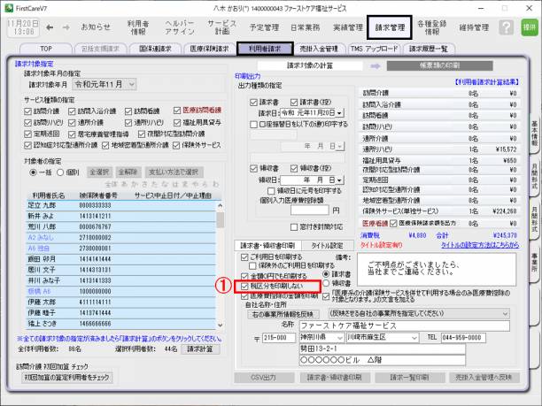Click the green 操作 button at top right

tap(529, 27)
